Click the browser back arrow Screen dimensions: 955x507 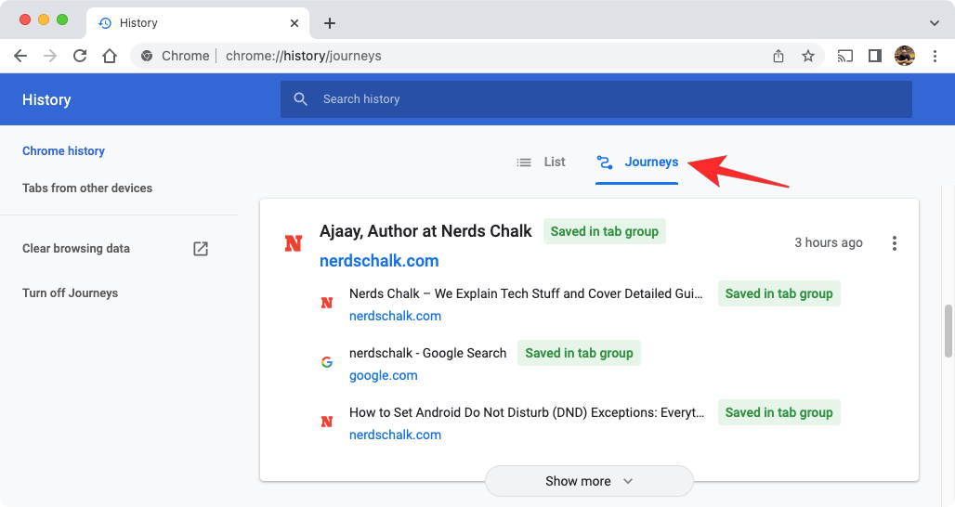20,56
